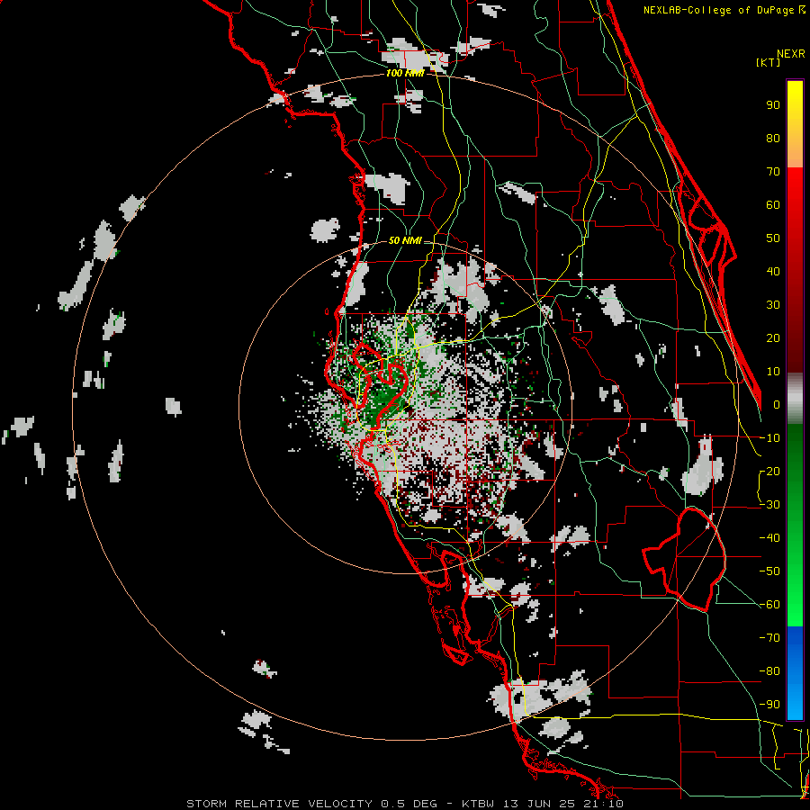Click the 50 NMI range ring label
810x810 pixels.
[x=405, y=240]
